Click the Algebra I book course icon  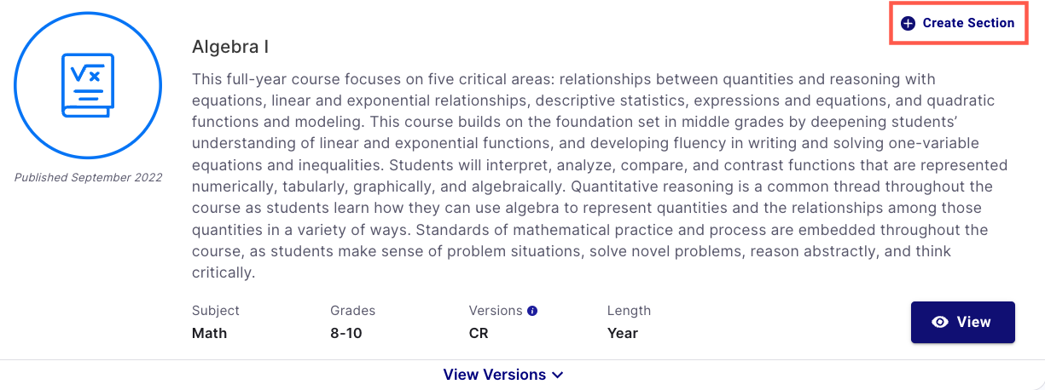[x=87, y=84]
